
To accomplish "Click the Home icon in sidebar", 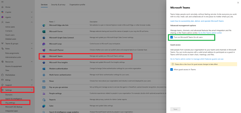I will coord(2,7).
